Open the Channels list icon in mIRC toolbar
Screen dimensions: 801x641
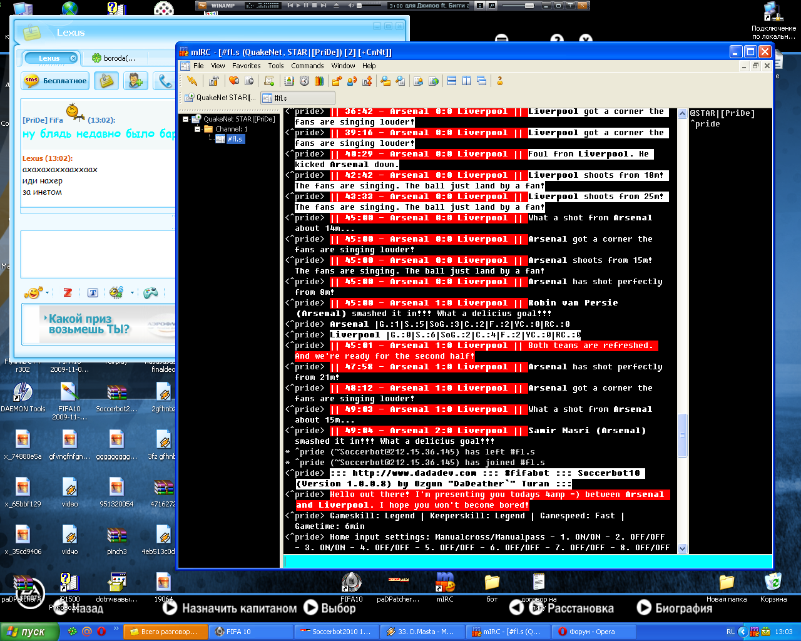pos(249,81)
